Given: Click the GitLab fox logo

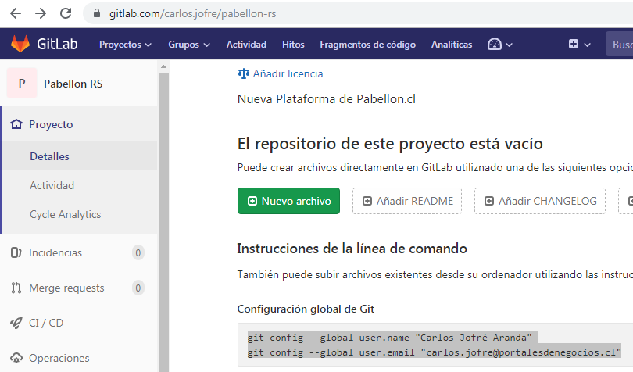Looking at the screenshot, I should click(x=20, y=45).
